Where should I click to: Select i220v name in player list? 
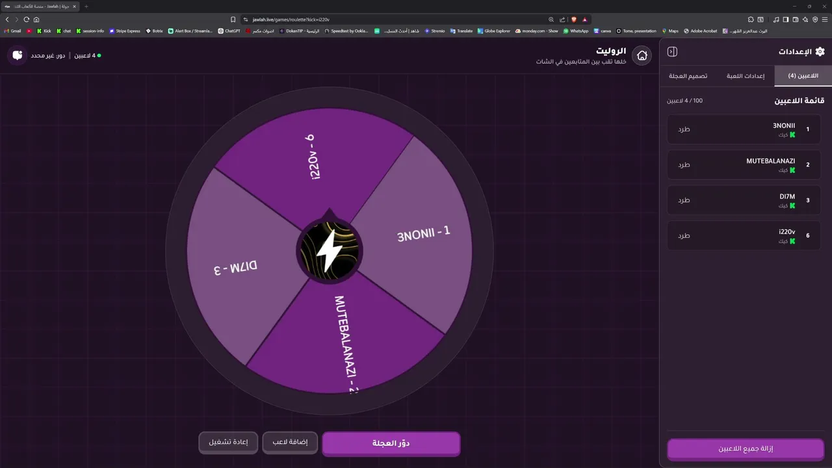pyautogui.click(x=787, y=232)
